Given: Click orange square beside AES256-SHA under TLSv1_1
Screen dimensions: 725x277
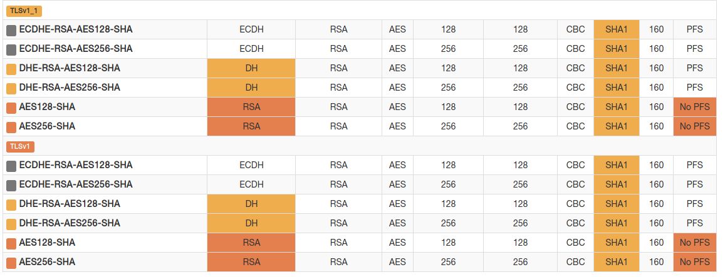Looking at the screenshot, I should [11, 127].
